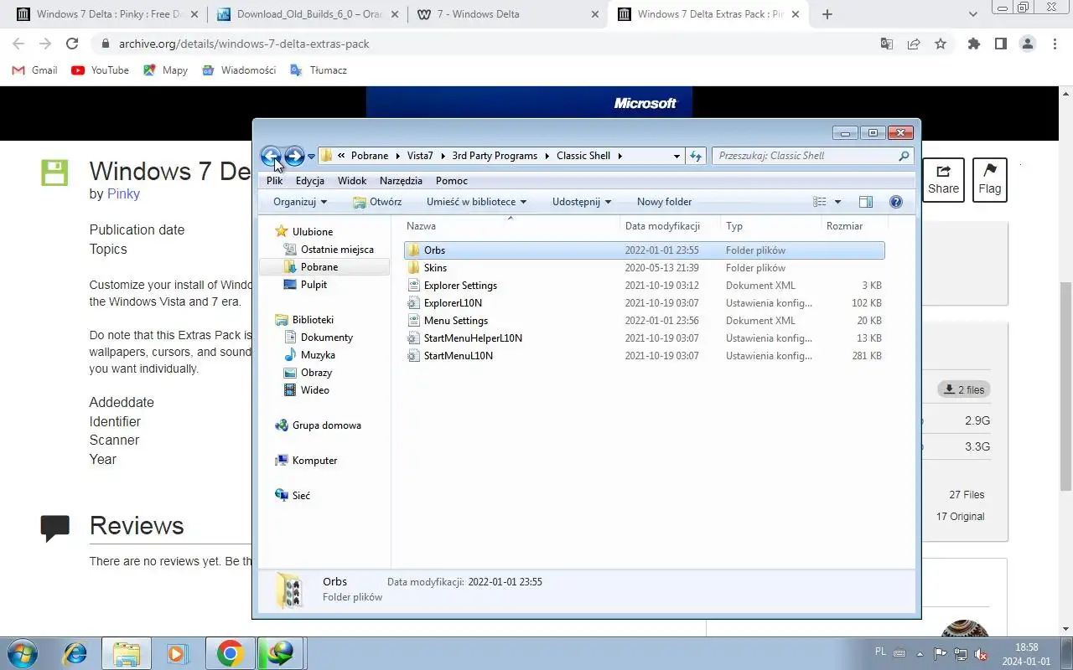Open the Muzyka library
The width and height of the screenshot is (1073, 670).
tap(318, 355)
